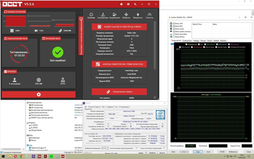Select SMART-статус жёстких дисков item
The width and height of the screenshot is (254, 159).
click(x=42, y=118)
